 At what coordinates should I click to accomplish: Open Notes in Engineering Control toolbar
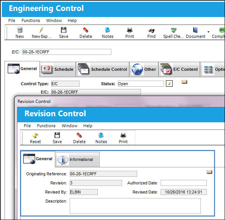[108, 33]
